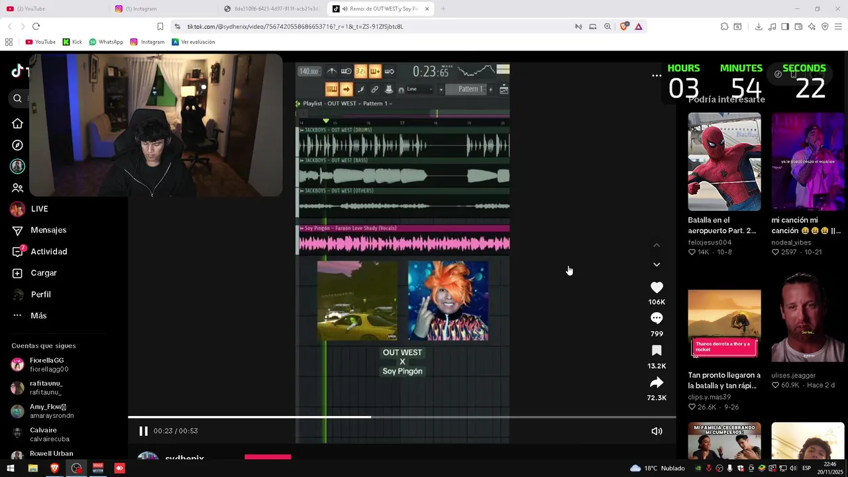Open Cargar upload page
848x477 pixels.
tap(34, 273)
